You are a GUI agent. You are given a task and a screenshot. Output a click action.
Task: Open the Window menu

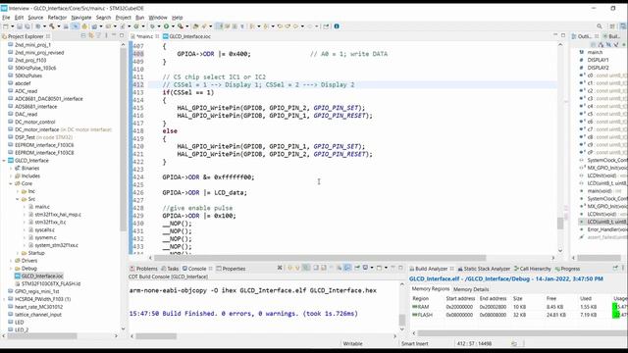[158, 18]
